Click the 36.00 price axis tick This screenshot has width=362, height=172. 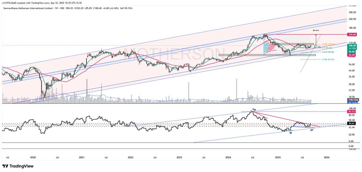click(x=351, y=77)
